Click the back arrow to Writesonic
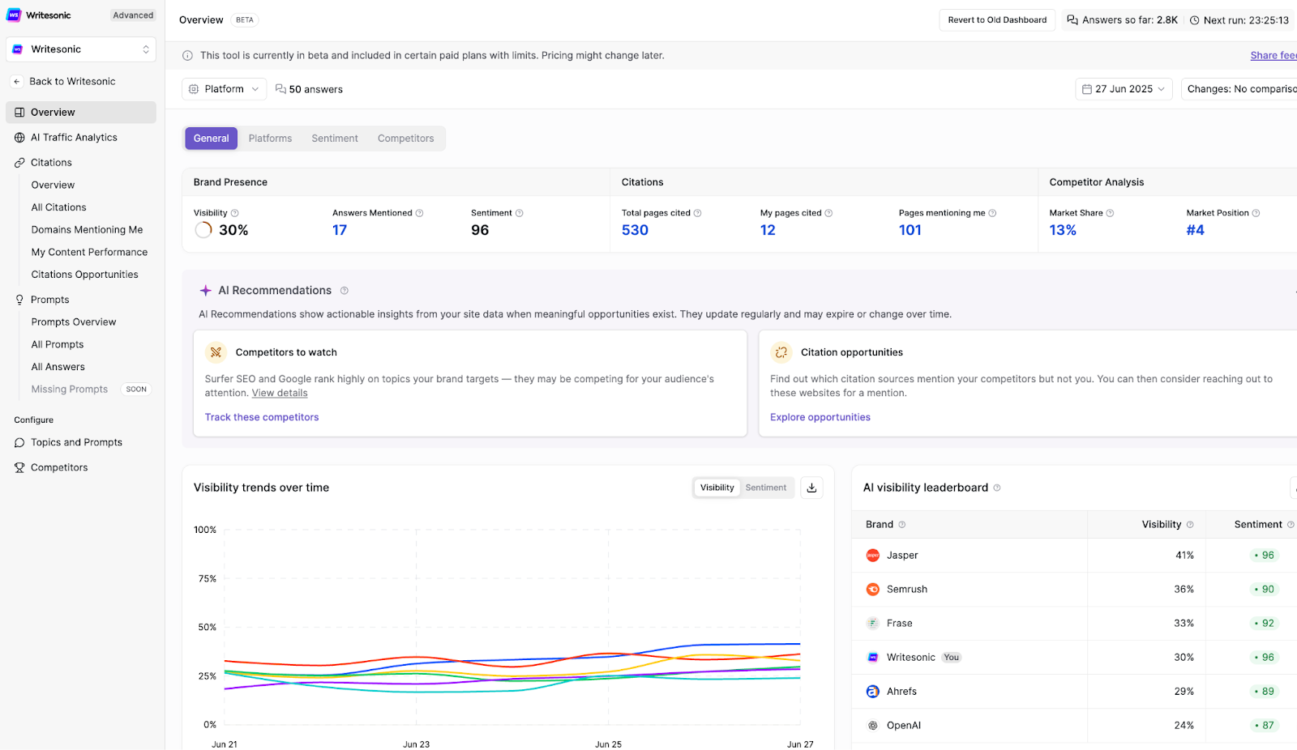1297x750 pixels. point(17,82)
